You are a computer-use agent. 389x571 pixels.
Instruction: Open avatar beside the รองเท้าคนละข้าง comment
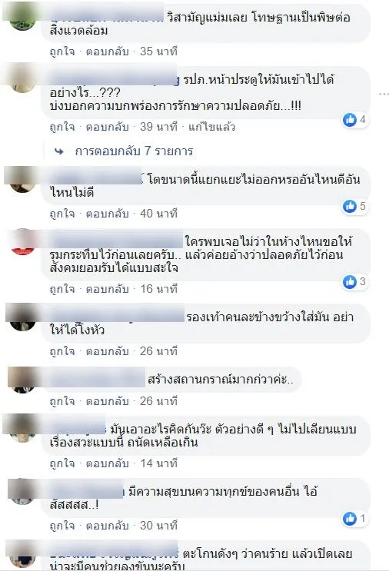[x=22, y=317]
